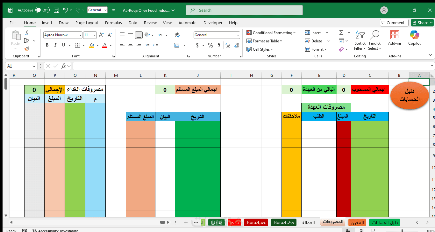Screen dimensions: 435x232
Task: Undo the last action
Action: tap(66, 10)
